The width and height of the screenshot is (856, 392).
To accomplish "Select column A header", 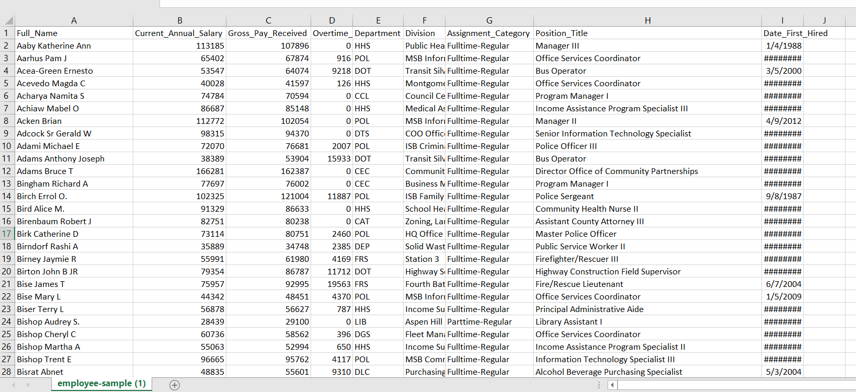I will click(74, 20).
